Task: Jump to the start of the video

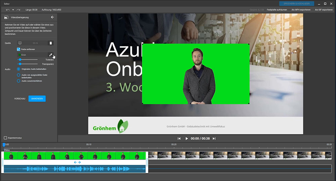Action: [179, 139]
